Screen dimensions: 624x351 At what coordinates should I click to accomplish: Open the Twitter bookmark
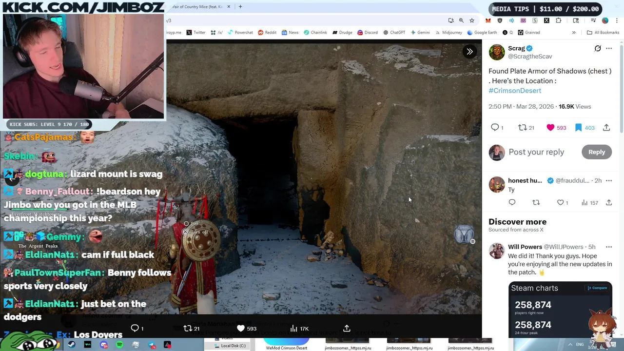pyautogui.click(x=196, y=33)
